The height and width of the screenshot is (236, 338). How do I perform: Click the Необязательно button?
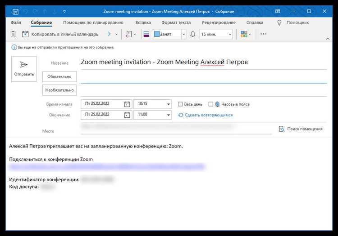coord(59,90)
